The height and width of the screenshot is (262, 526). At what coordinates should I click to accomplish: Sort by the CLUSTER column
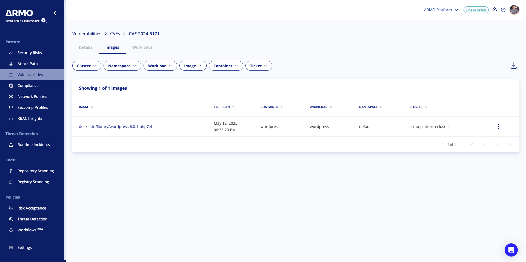418,107
